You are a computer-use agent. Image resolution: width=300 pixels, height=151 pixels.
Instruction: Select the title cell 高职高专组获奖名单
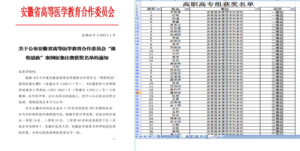[x=217, y=4]
